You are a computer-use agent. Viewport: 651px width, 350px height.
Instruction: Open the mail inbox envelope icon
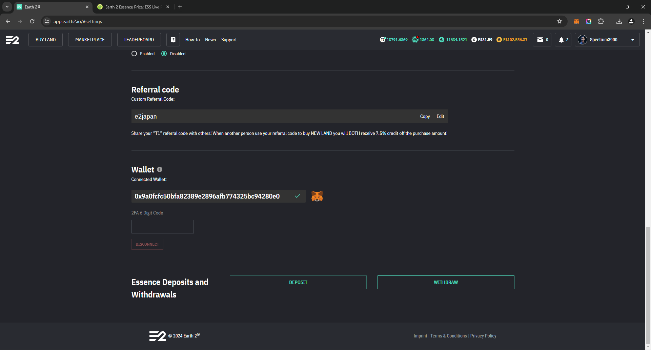(x=540, y=40)
